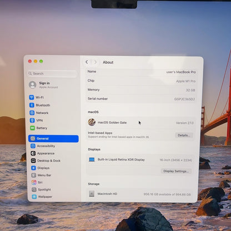
Task: Select General in the sidebar
Action: click(x=53, y=139)
